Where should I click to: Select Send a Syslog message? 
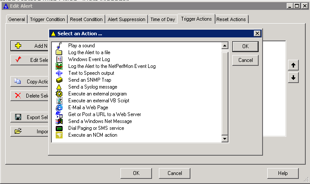[x=93, y=87]
